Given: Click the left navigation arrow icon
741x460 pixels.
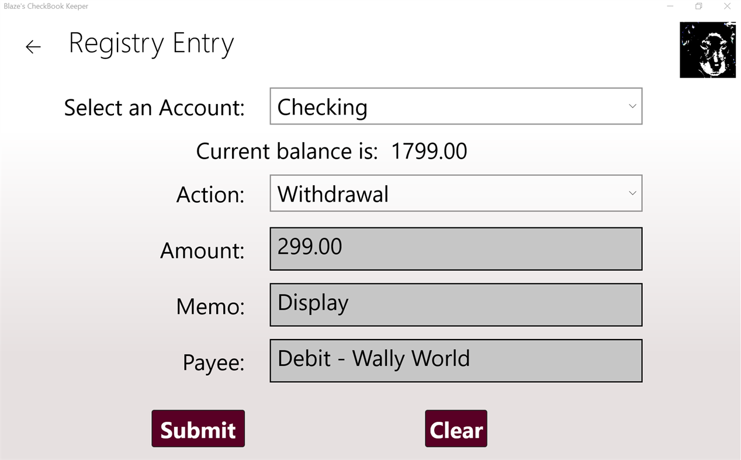Looking at the screenshot, I should (33, 47).
